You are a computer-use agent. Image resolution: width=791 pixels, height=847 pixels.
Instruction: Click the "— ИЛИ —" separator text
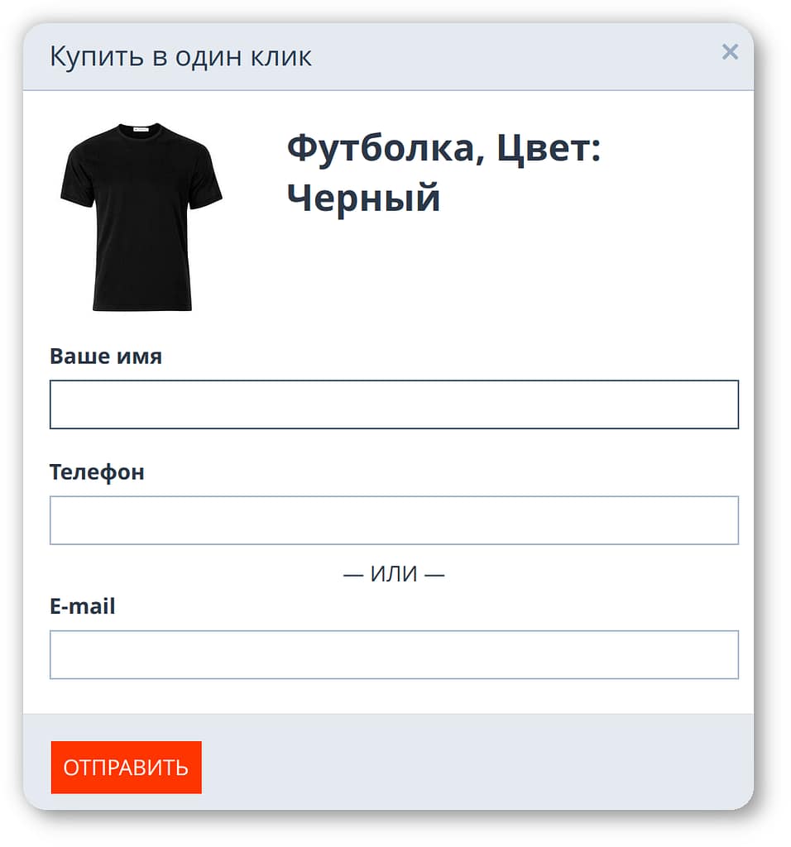[394, 573]
